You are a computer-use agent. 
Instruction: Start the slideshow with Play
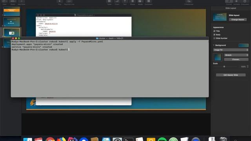pyautogui.click(x=60, y=2)
